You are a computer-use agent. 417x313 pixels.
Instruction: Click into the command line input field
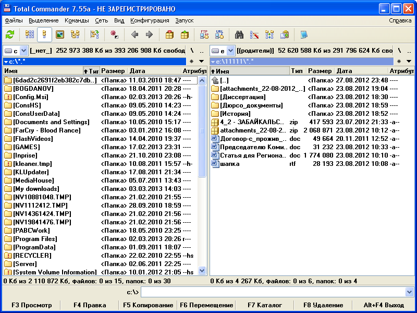click(x=273, y=292)
